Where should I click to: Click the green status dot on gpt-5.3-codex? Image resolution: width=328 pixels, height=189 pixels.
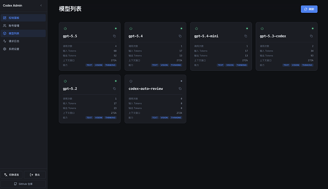pos(312,28)
